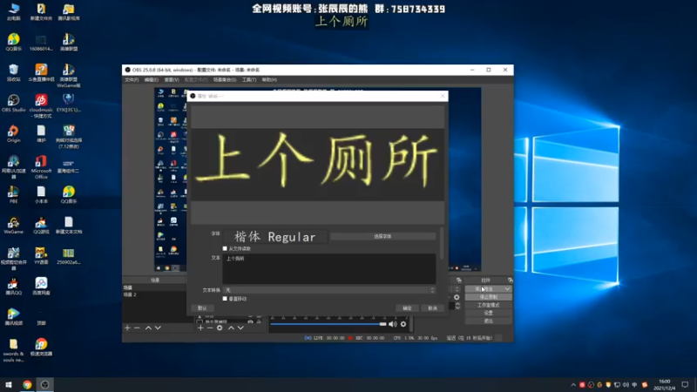Image resolution: width=697 pixels, height=392 pixels.
Task: Expand streaming button dropdown arrow in Controls
Action: (x=507, y=289)
